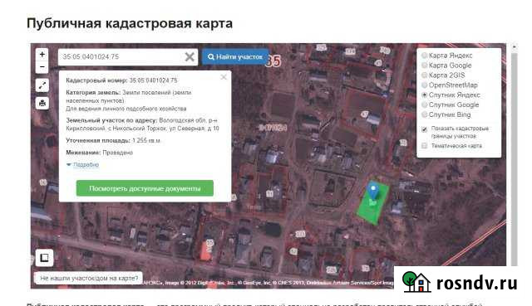Click the Найти участок search button
The height and width of the screenshot is (306, 532).
click(235, 57)
